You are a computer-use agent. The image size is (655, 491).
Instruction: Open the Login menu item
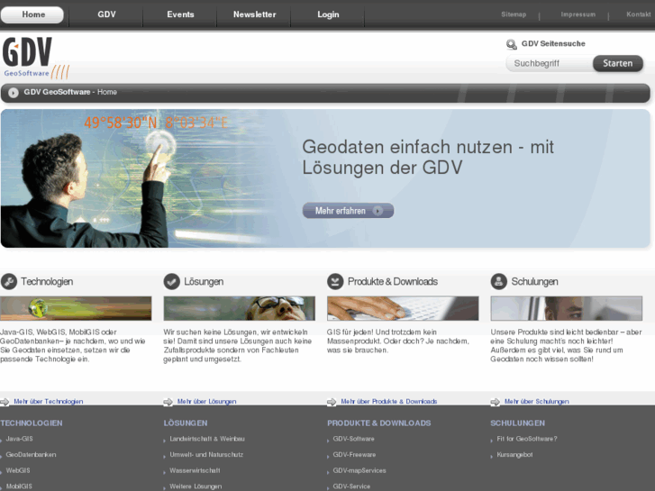click(328, 14)
